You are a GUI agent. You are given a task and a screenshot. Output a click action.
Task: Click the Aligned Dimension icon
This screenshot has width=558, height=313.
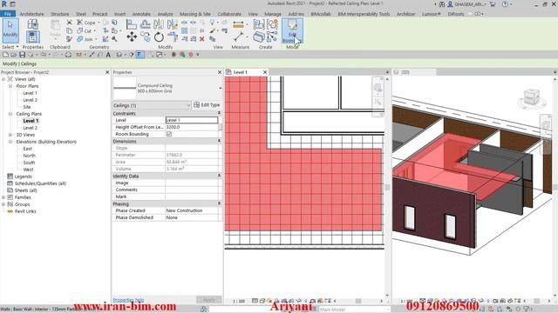[239, 37]
